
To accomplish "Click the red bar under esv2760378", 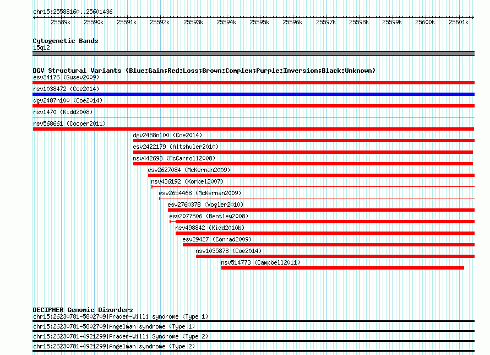I will pyautogui.click(x=321, y=210).
